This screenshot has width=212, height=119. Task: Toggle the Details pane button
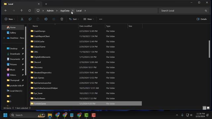pos(202,19)
